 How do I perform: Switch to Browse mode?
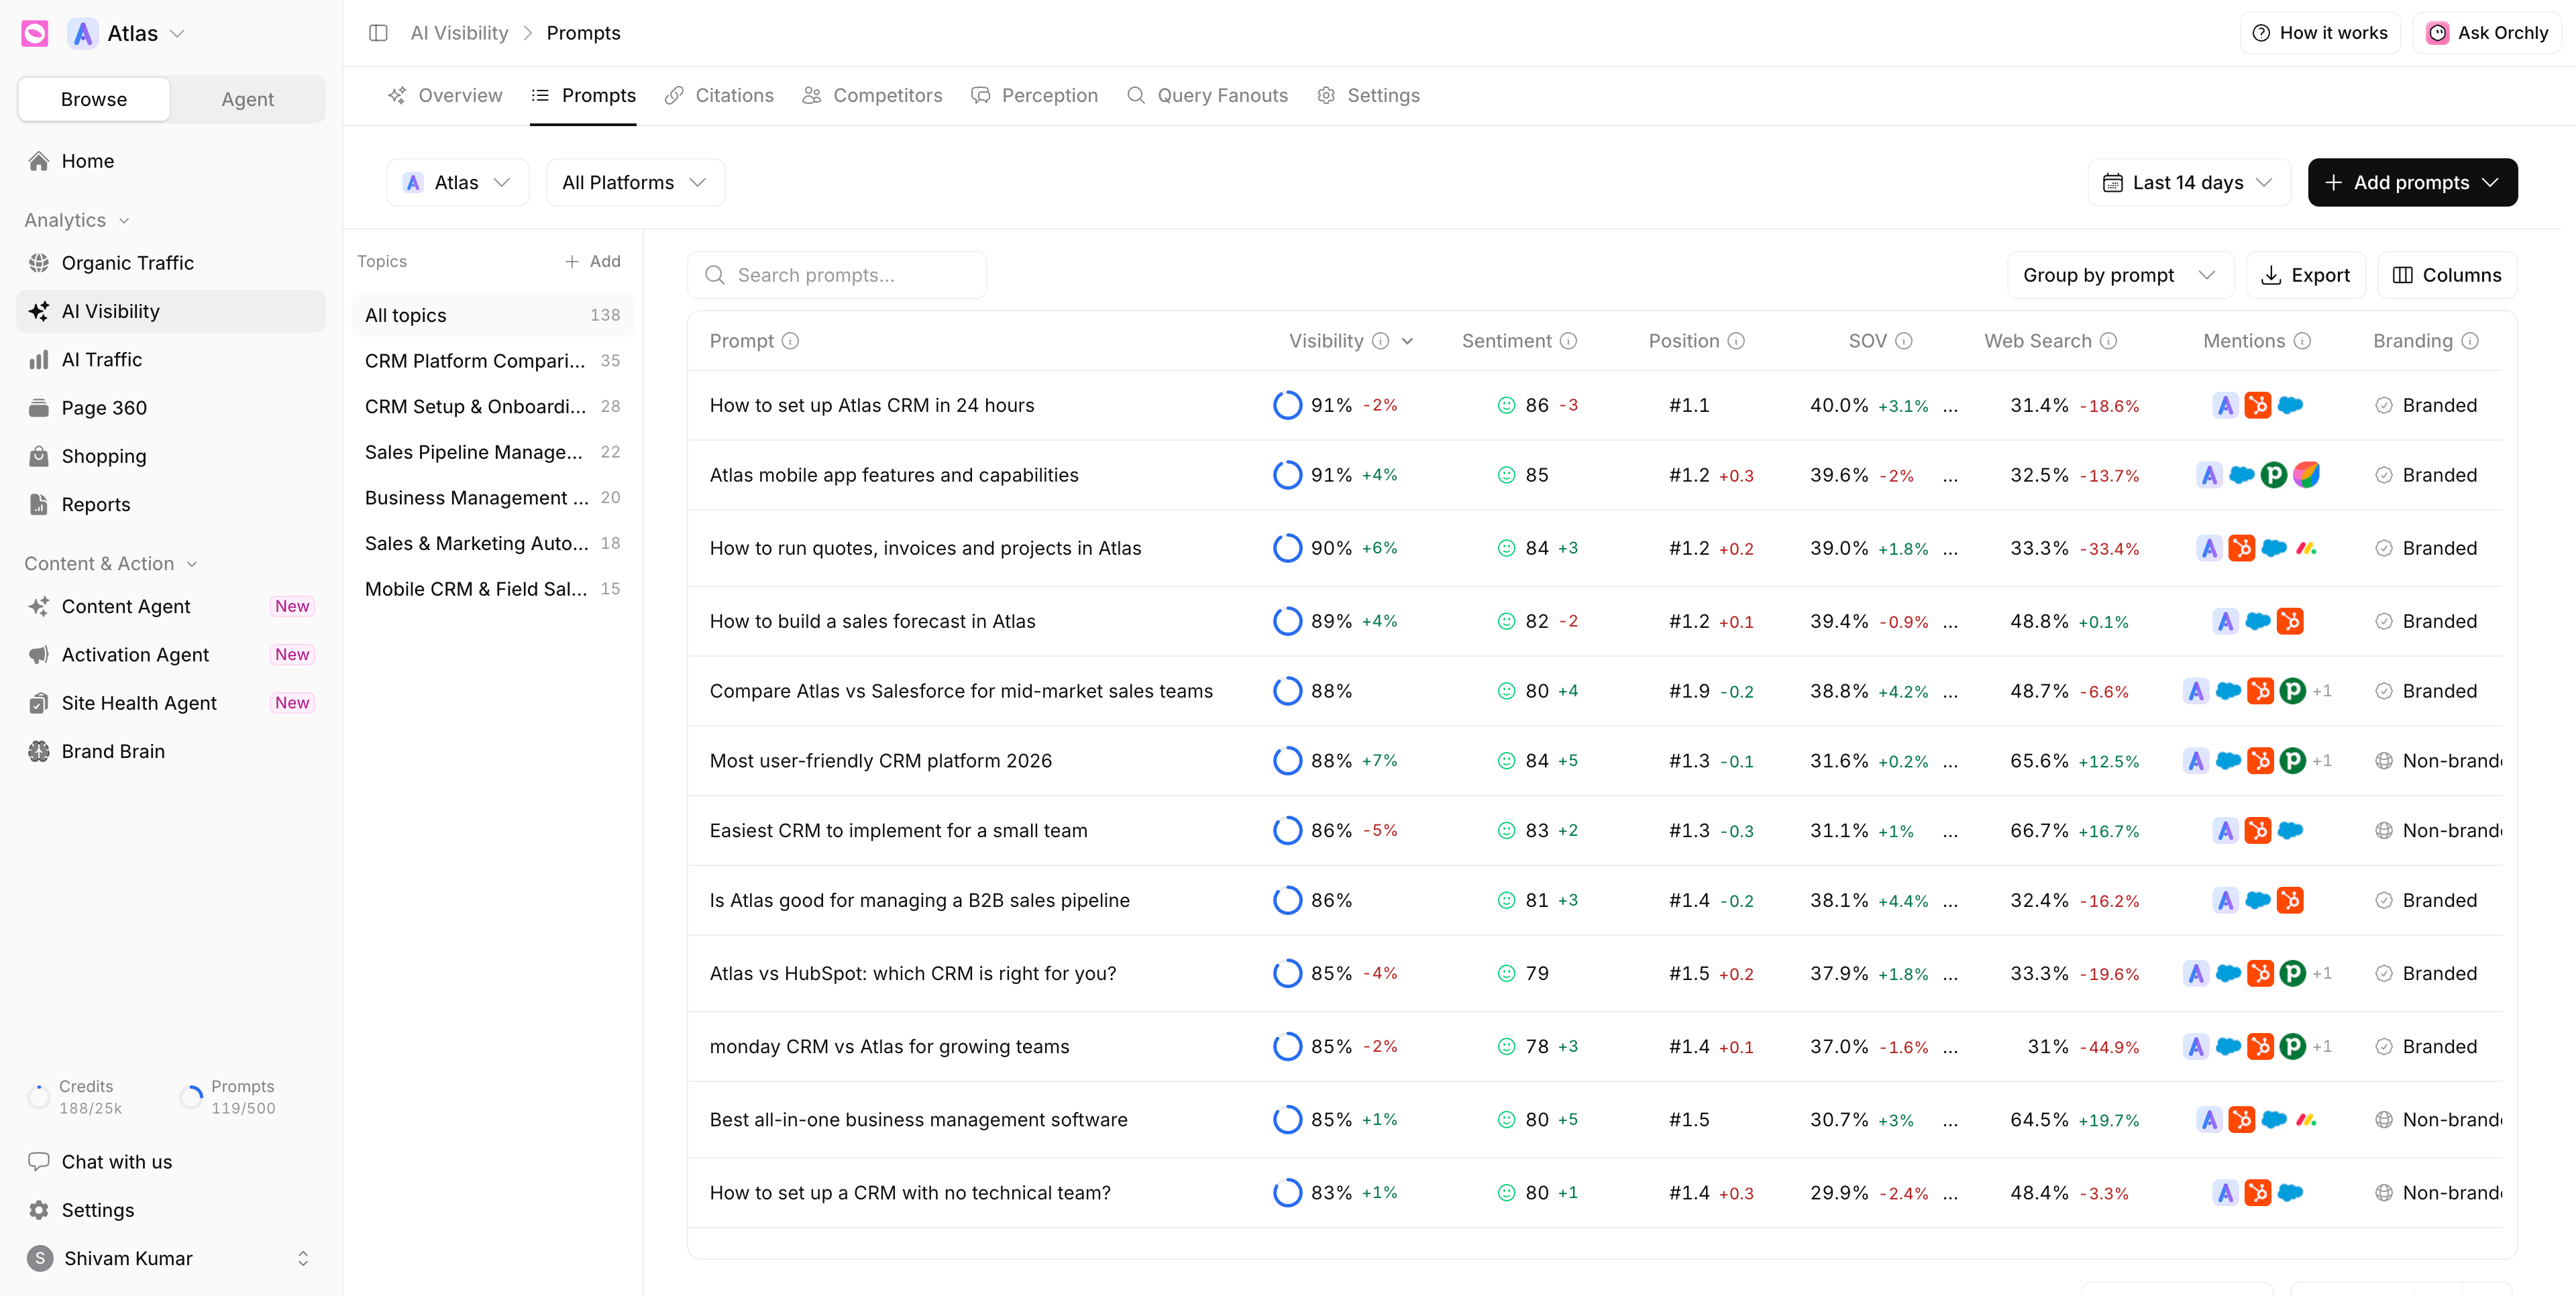[x=94, y=99]
